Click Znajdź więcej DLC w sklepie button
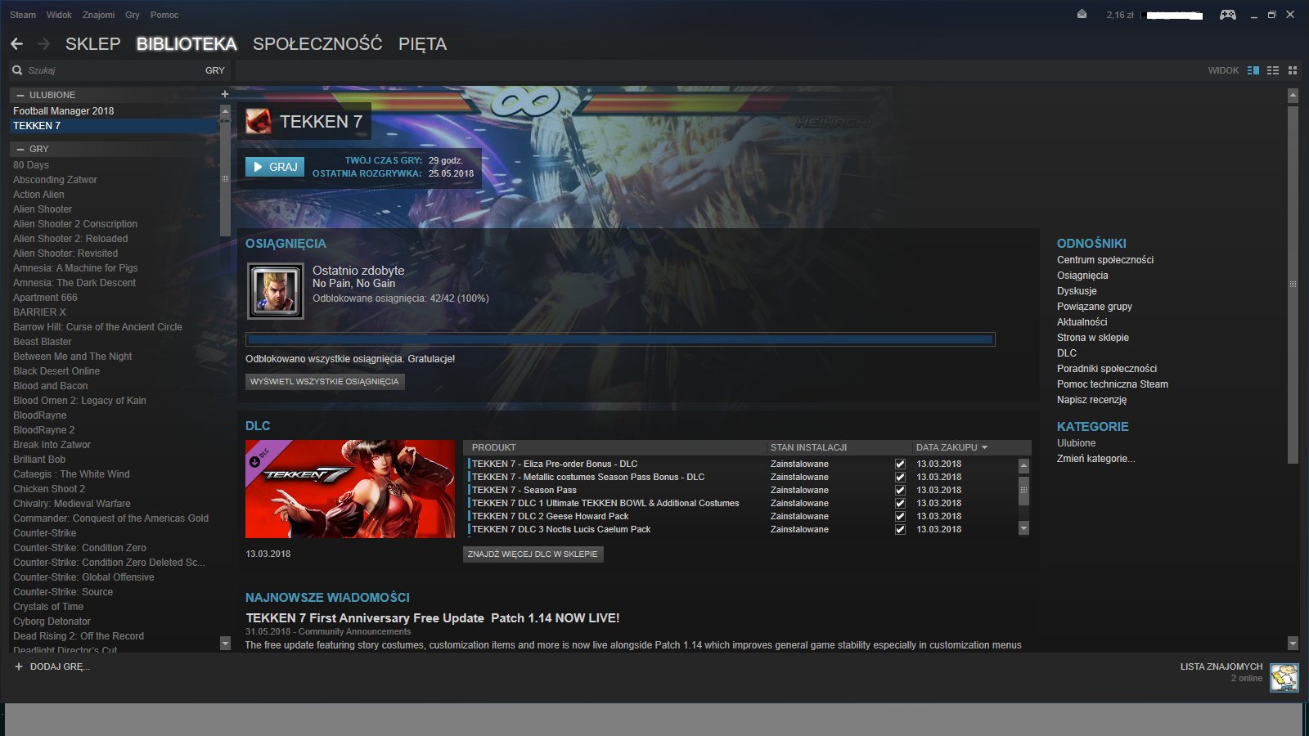The width and height of the screenshot is (1309, 736). [533, 554]
